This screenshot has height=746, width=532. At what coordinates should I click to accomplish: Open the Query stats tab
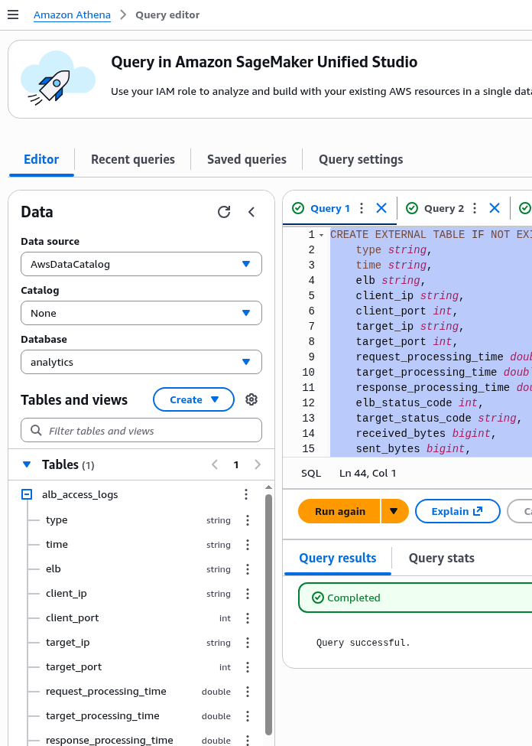[x=441, y=558]
